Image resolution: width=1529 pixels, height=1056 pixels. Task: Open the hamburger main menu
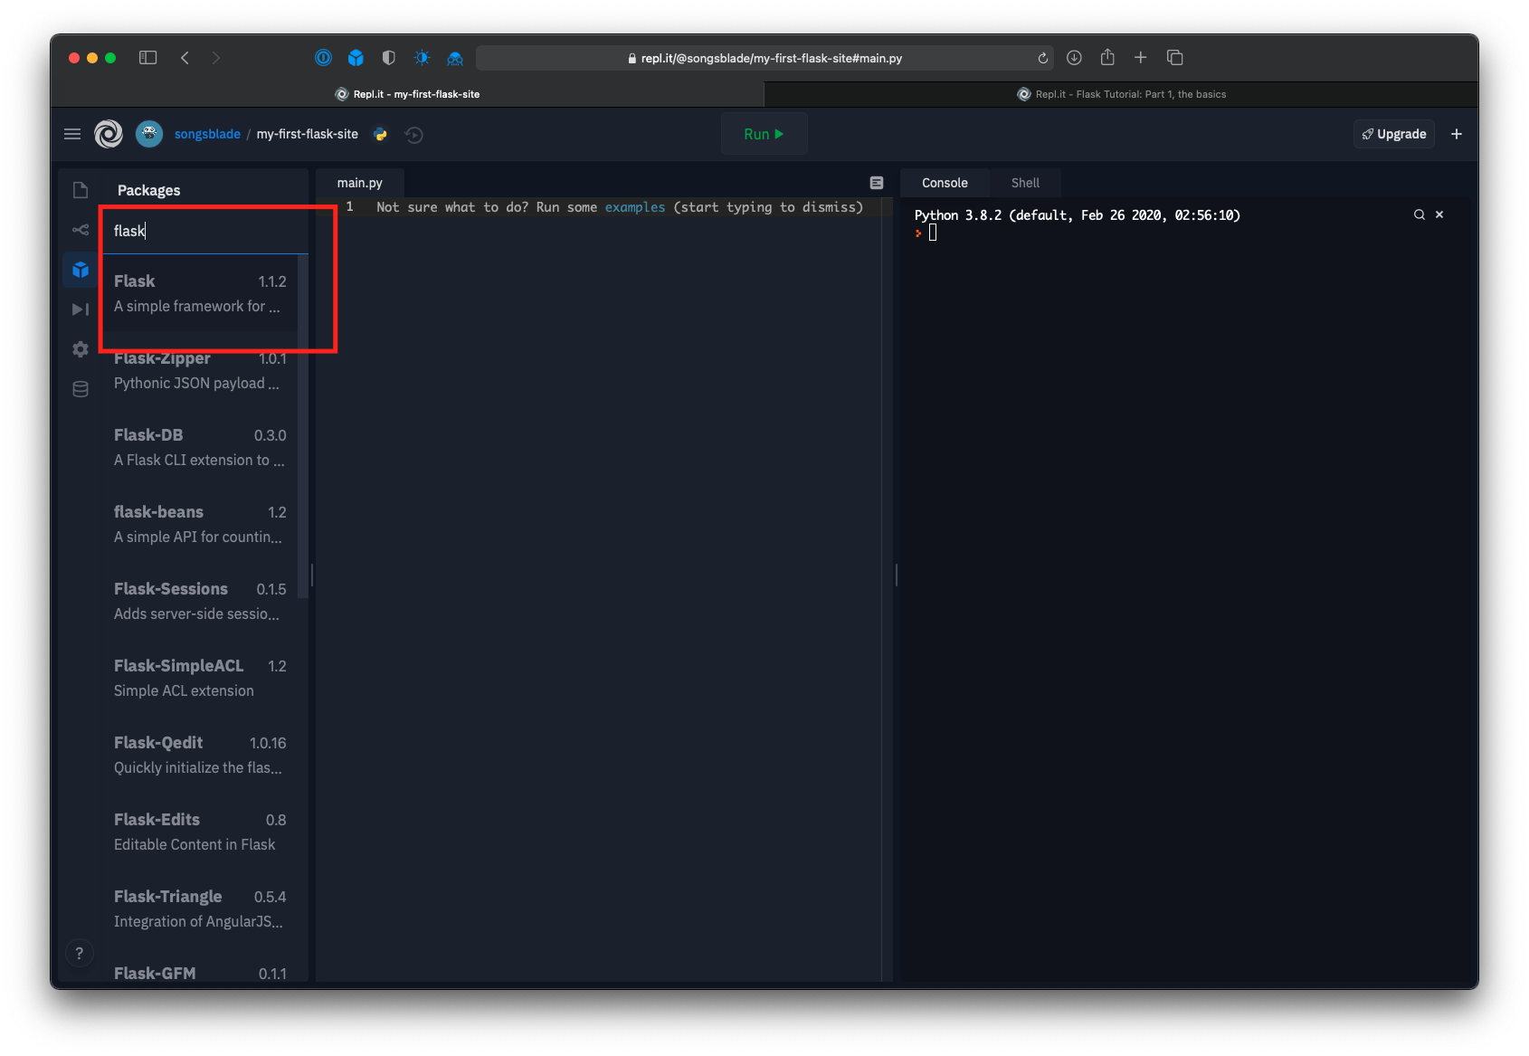pyautogui.click(x=72, y=134)
